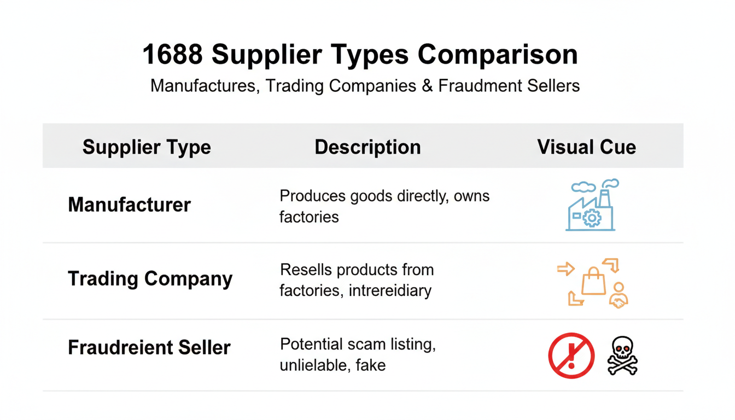Click the "1688 Supplier Types Comparison" title
735x420 pixels.
click(360, 55)
